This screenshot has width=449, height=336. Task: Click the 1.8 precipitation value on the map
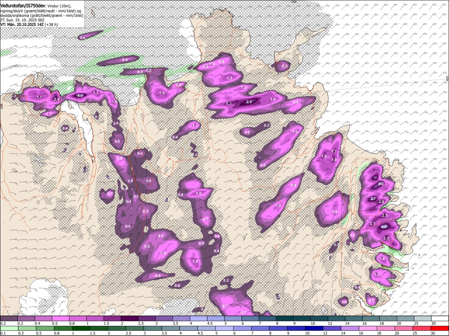(x=334, y=160)
